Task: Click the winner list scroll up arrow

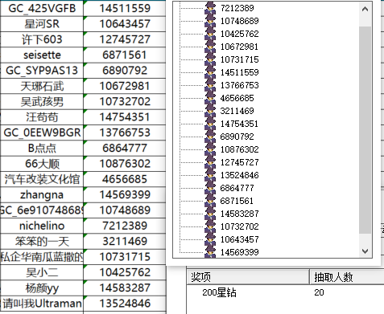Action: click(x=365, y=9)
